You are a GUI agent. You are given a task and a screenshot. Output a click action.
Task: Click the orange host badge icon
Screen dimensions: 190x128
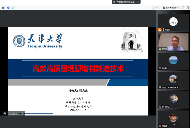(x=160, y=30)
